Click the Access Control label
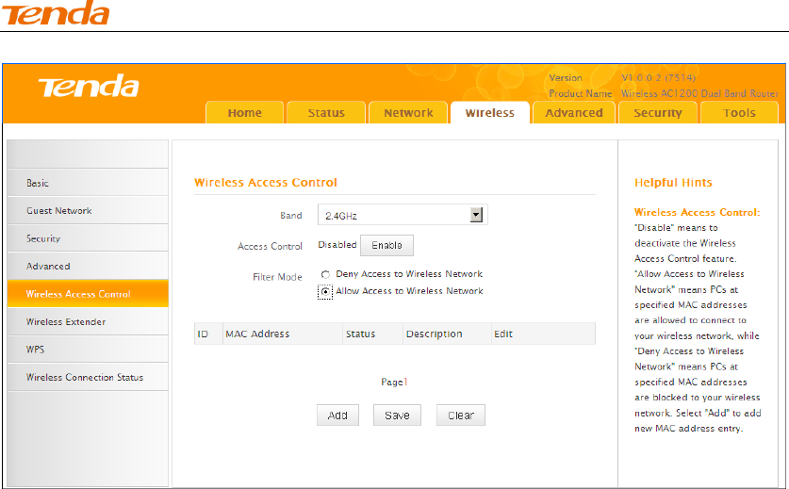This screenshot has width=789, height=489. tap(270, 246)
